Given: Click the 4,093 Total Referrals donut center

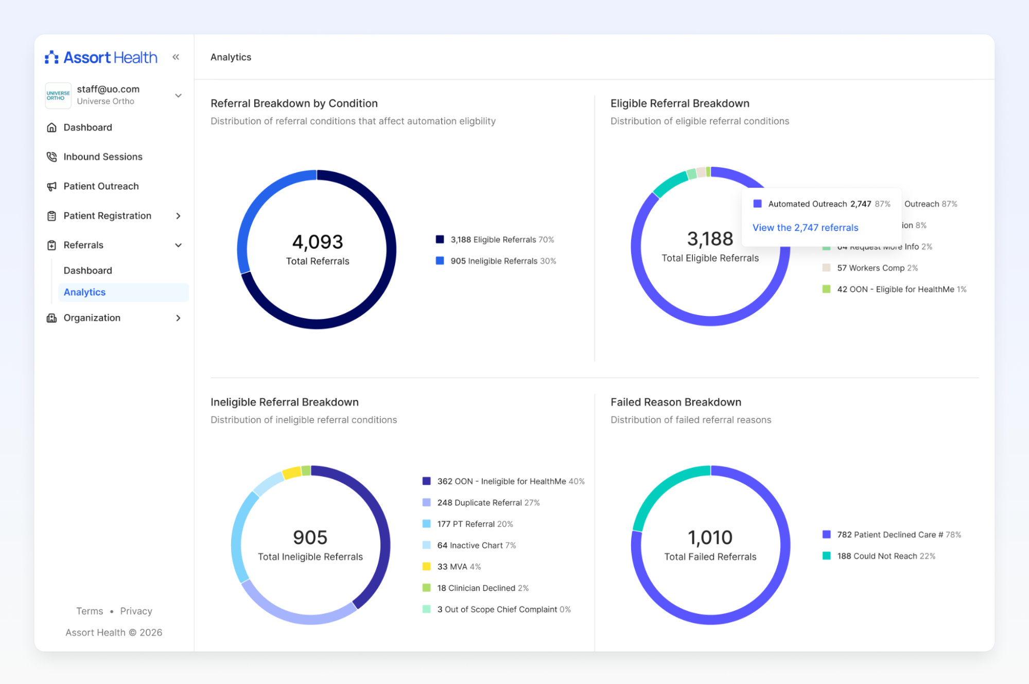Looking at the screenshot, I should 317,250.
